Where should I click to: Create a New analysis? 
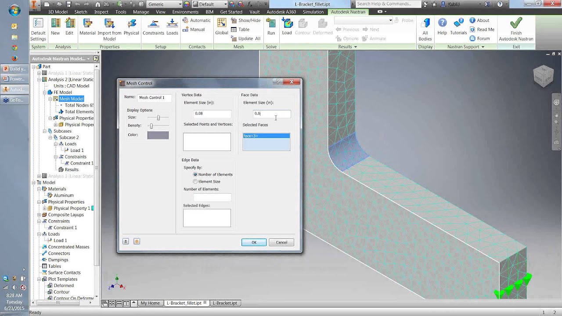(55, 27)
